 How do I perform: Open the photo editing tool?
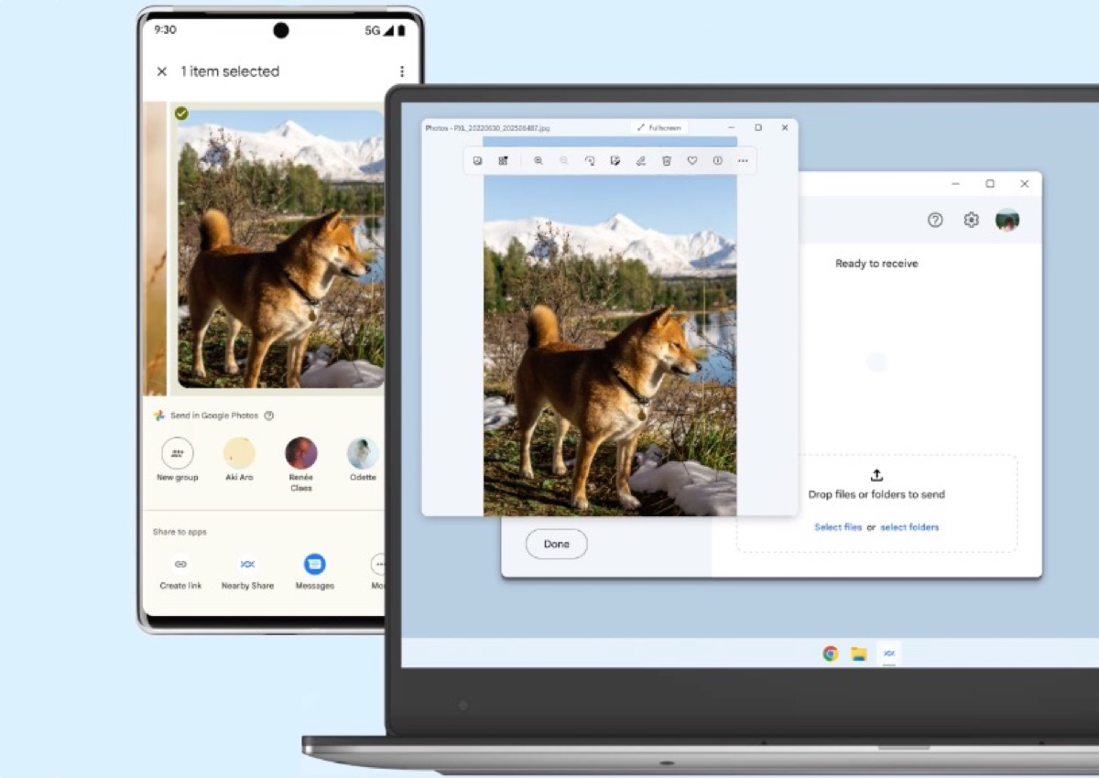(615, 160)
